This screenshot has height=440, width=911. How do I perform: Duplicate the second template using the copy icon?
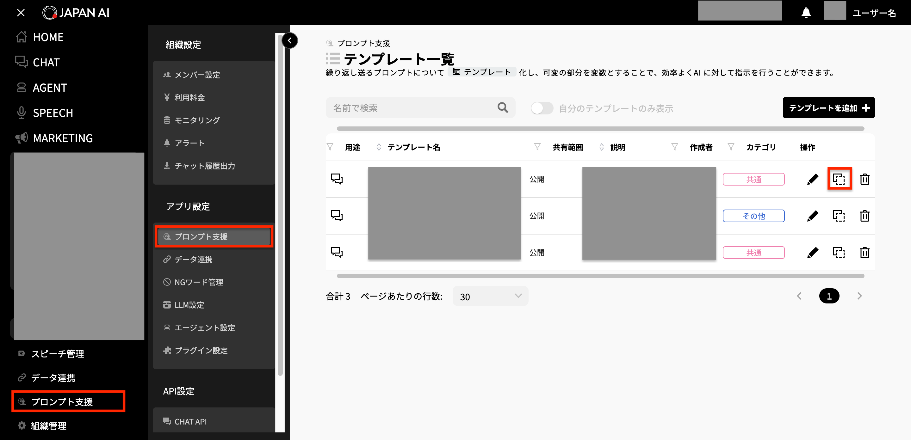840,216
